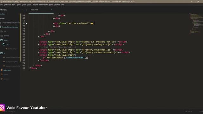Open the View menu

click(x=19, y=5)
